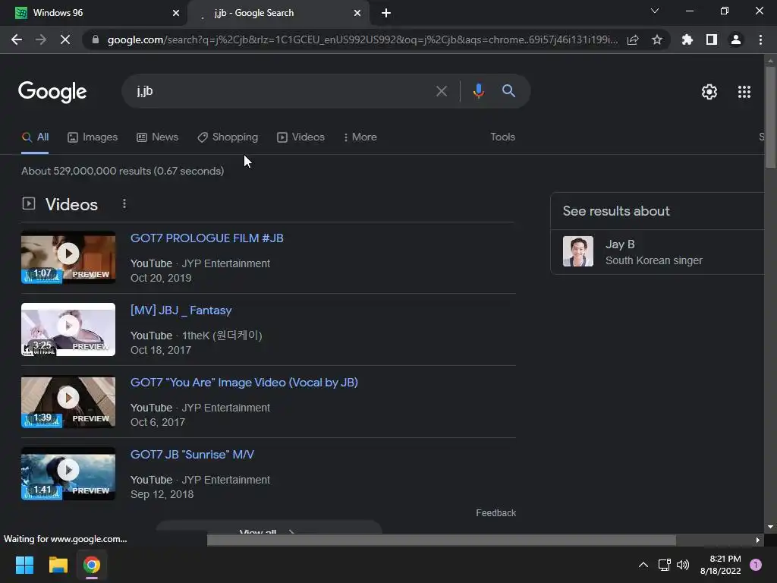The image size is (777, 583).
Task: Switch to News results
Action: pos(158,137)
